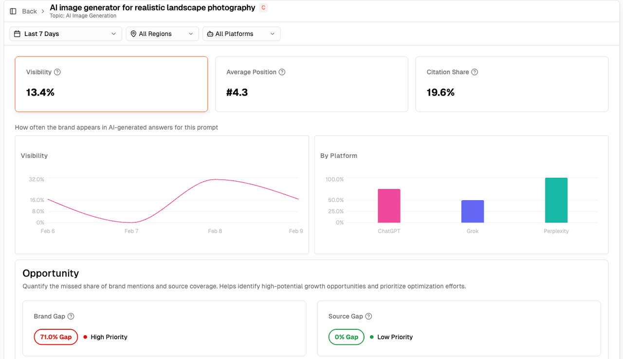Viewport: 623px width, 359px height.
Task: Click the robot icon in platforms filter
Action: (x=210, y=34)
